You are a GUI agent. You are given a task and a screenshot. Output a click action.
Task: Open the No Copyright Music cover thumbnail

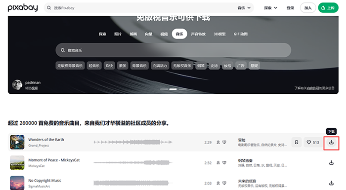coord(17,183)
